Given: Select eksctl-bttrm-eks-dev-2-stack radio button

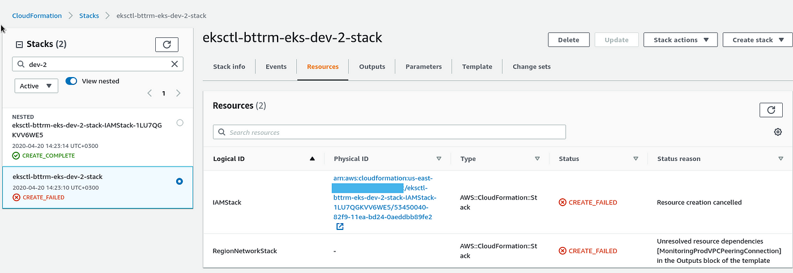Looking at the screenshot, I should point(180,181).
